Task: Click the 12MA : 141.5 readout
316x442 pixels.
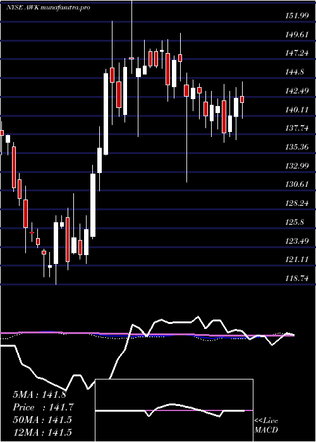Action: (x=42, y=432)
